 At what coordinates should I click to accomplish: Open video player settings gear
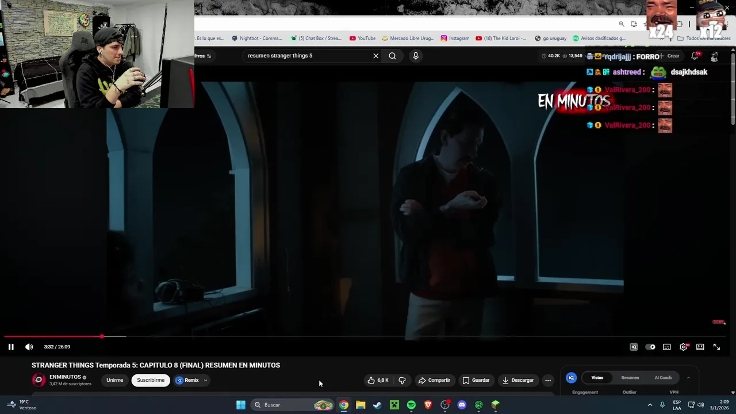684,347
